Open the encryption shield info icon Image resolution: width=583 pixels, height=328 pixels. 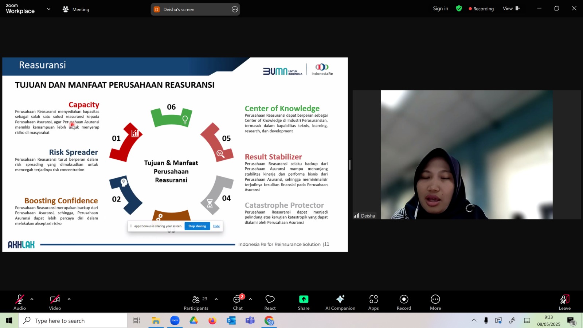coord(459,8)
